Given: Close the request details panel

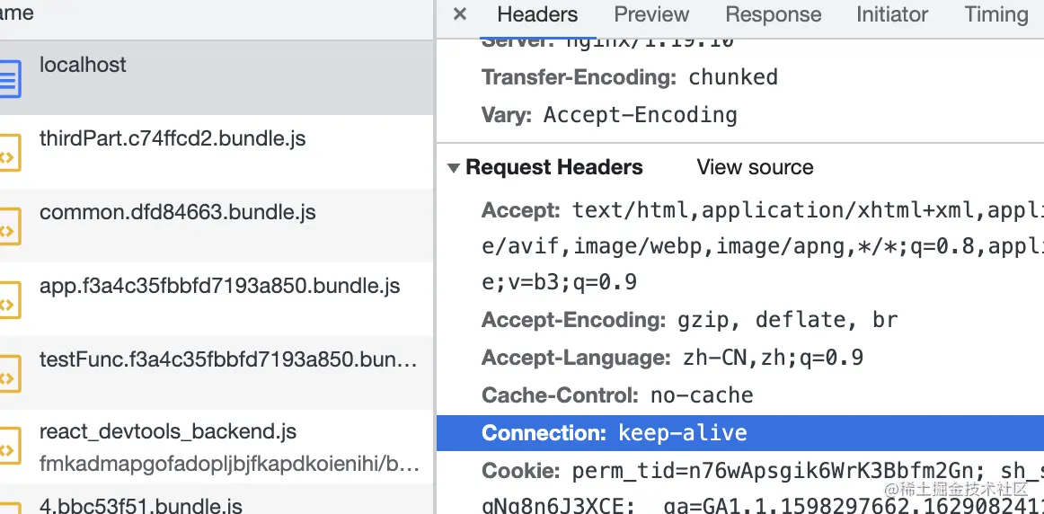Looking at the screenshot, I should (460, 14).
